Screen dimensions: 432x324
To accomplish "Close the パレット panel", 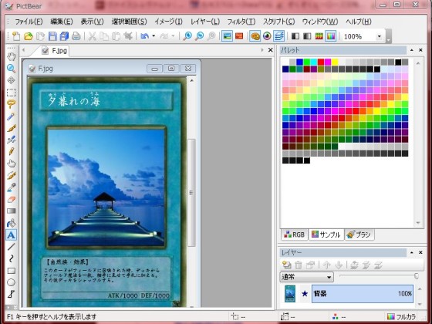I will pyautogui.click(x=420, y=50).
